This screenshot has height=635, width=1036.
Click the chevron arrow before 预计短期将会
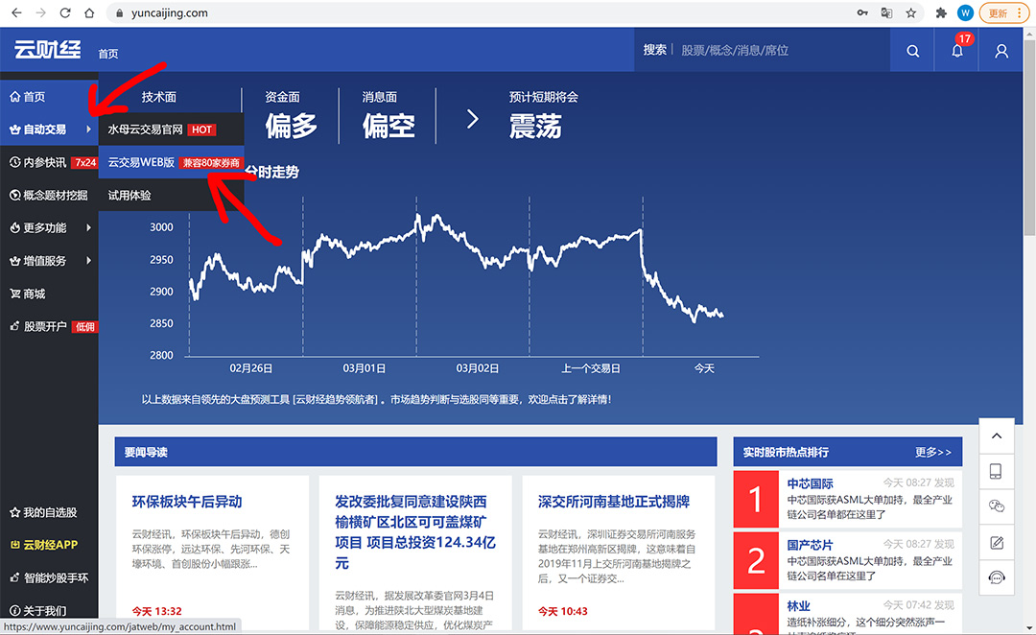coord(472,119)
